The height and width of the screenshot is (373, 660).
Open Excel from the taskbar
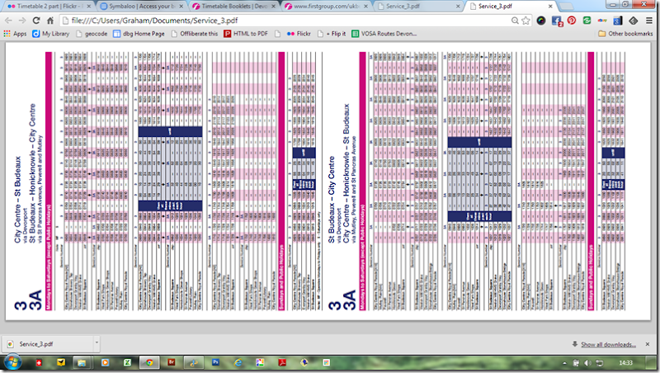[127, 362]
